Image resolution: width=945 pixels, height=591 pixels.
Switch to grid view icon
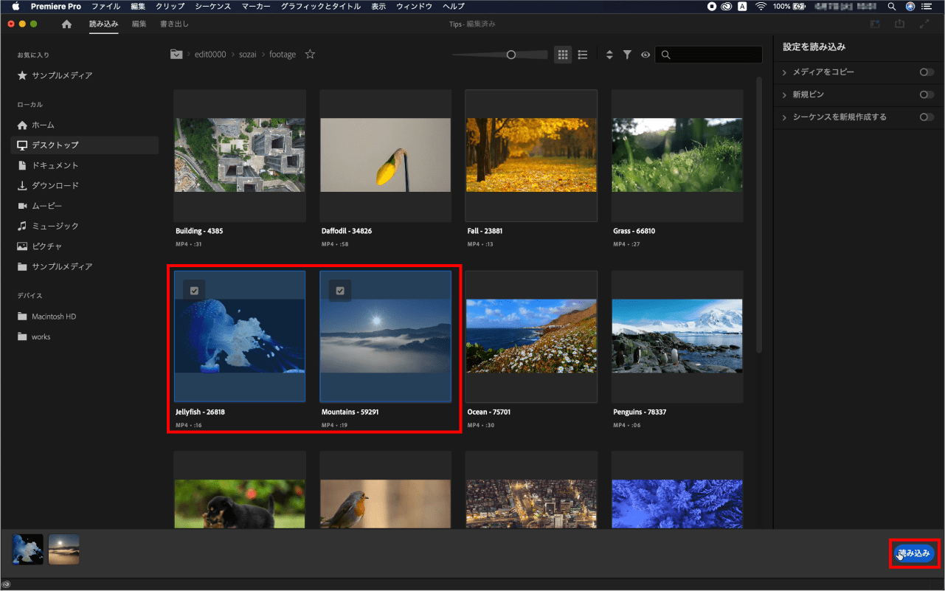[x=563, y=55]
